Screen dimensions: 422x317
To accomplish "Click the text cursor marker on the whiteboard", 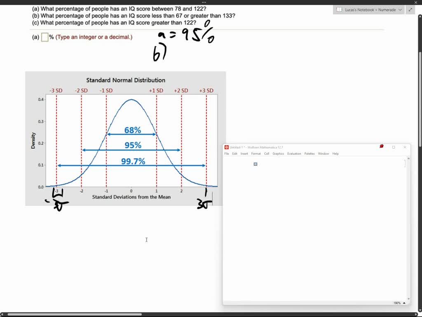I will (146, 240).
